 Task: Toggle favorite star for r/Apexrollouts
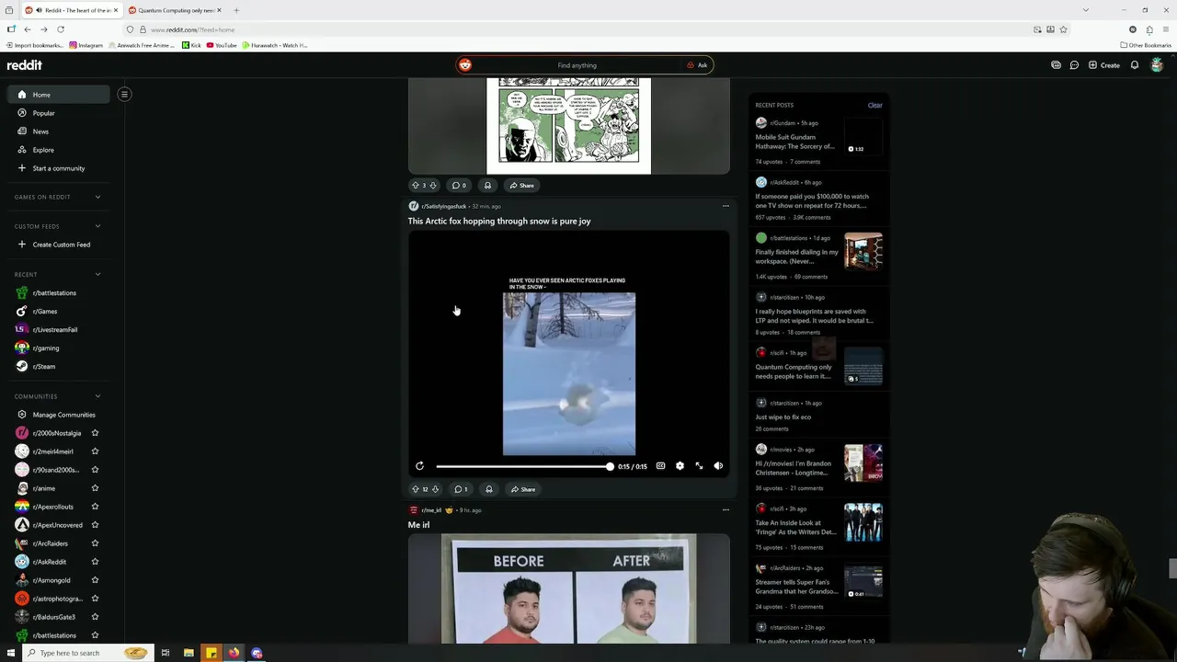point(95,507)
